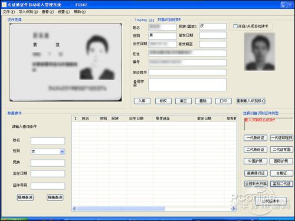
Task: Click the 精确查询 button
Action: 55,197
